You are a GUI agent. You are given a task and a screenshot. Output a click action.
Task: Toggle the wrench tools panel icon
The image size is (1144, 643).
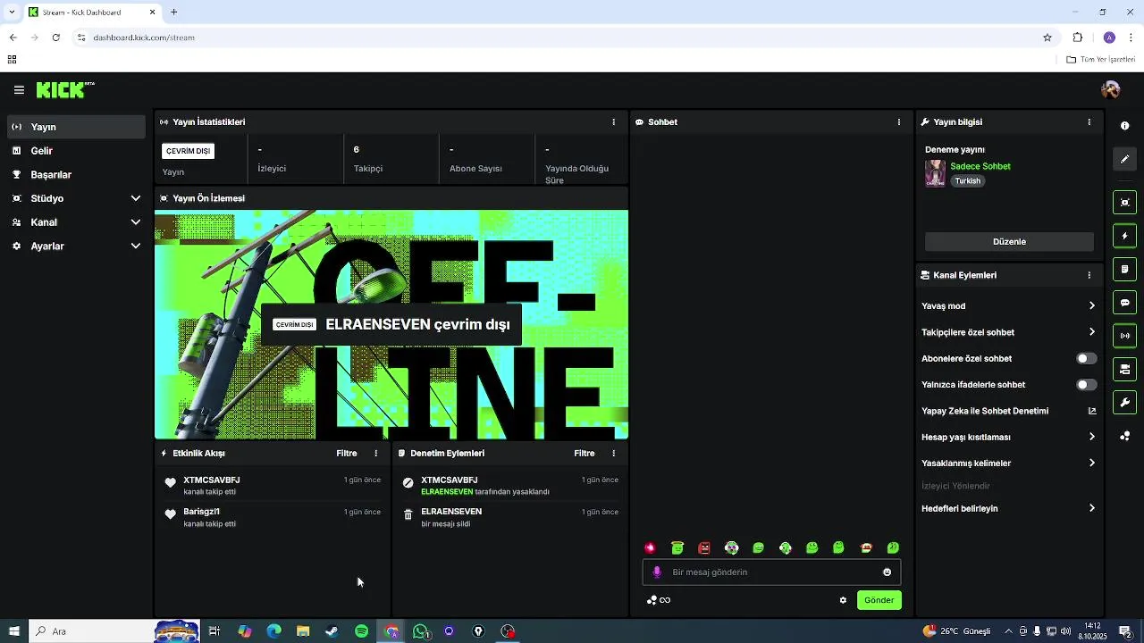click(1125, 403)
